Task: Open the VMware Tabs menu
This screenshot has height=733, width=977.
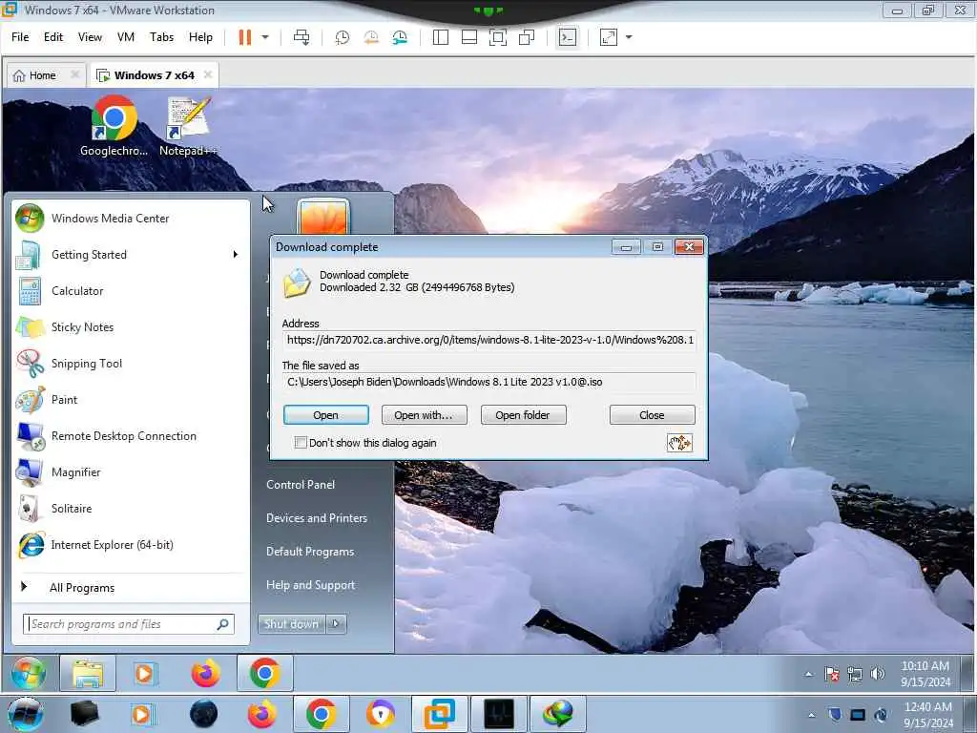Action: point(161,37)
